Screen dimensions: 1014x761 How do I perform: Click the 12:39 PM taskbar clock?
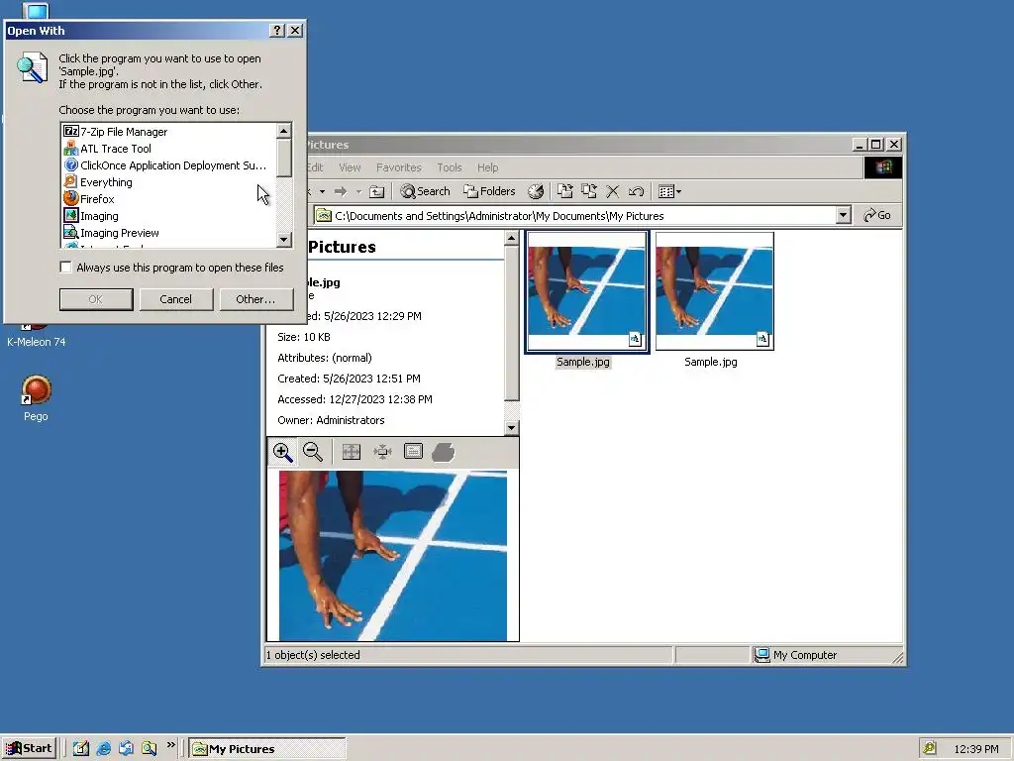(975, 749)
